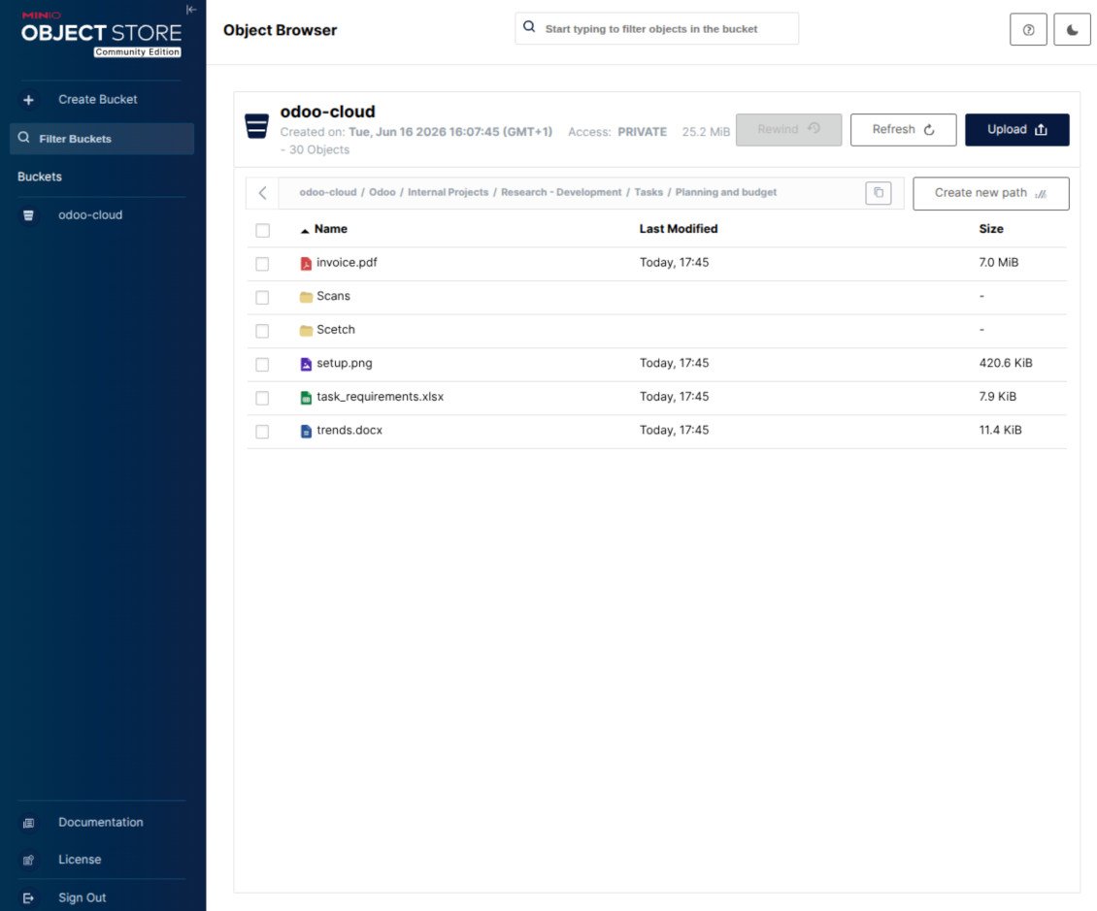The width and height of the screenshot is (1097, 911).
Task: Select the Scetch folder checkbox
Action: tap(262, 331)
